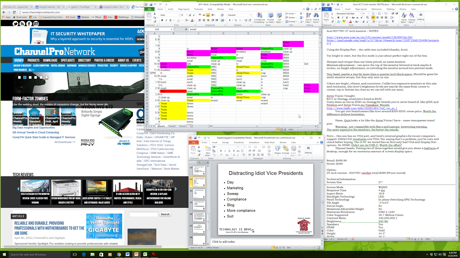Viewport: 460px width, 258px height.
Task: Click the Search button on ChannelPro site
Action: coord(165,214)
